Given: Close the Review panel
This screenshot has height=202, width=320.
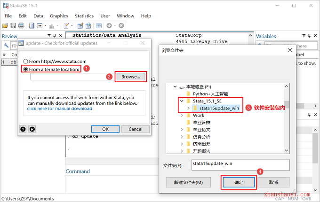Looking at the screenshot, I should (61, 36).
